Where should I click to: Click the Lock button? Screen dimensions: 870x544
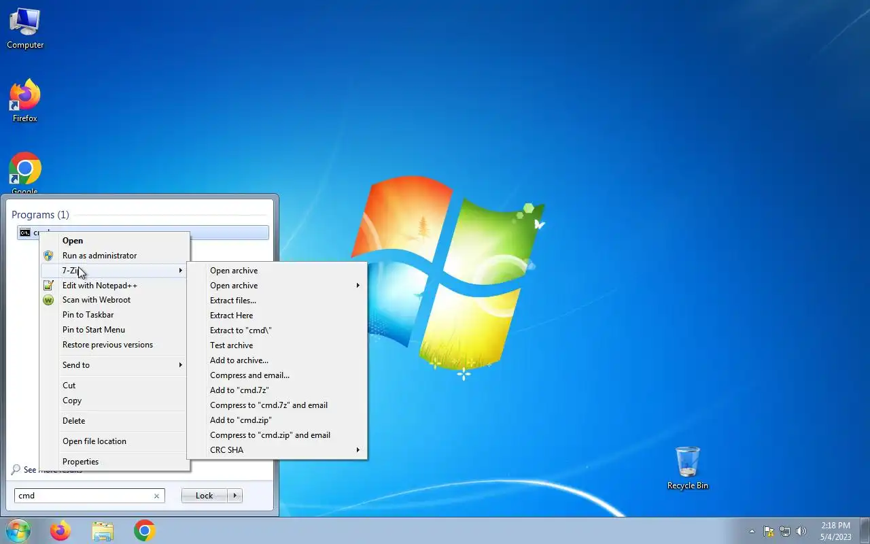point(205,496)
